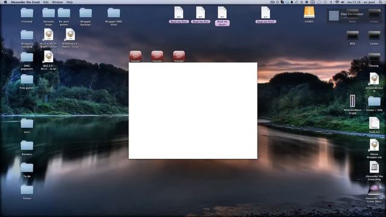Image resolution: width=386 pixels, height=217 pixels.
Task: Open the Securom Issue folder
Action: click(x=48, y=13)
